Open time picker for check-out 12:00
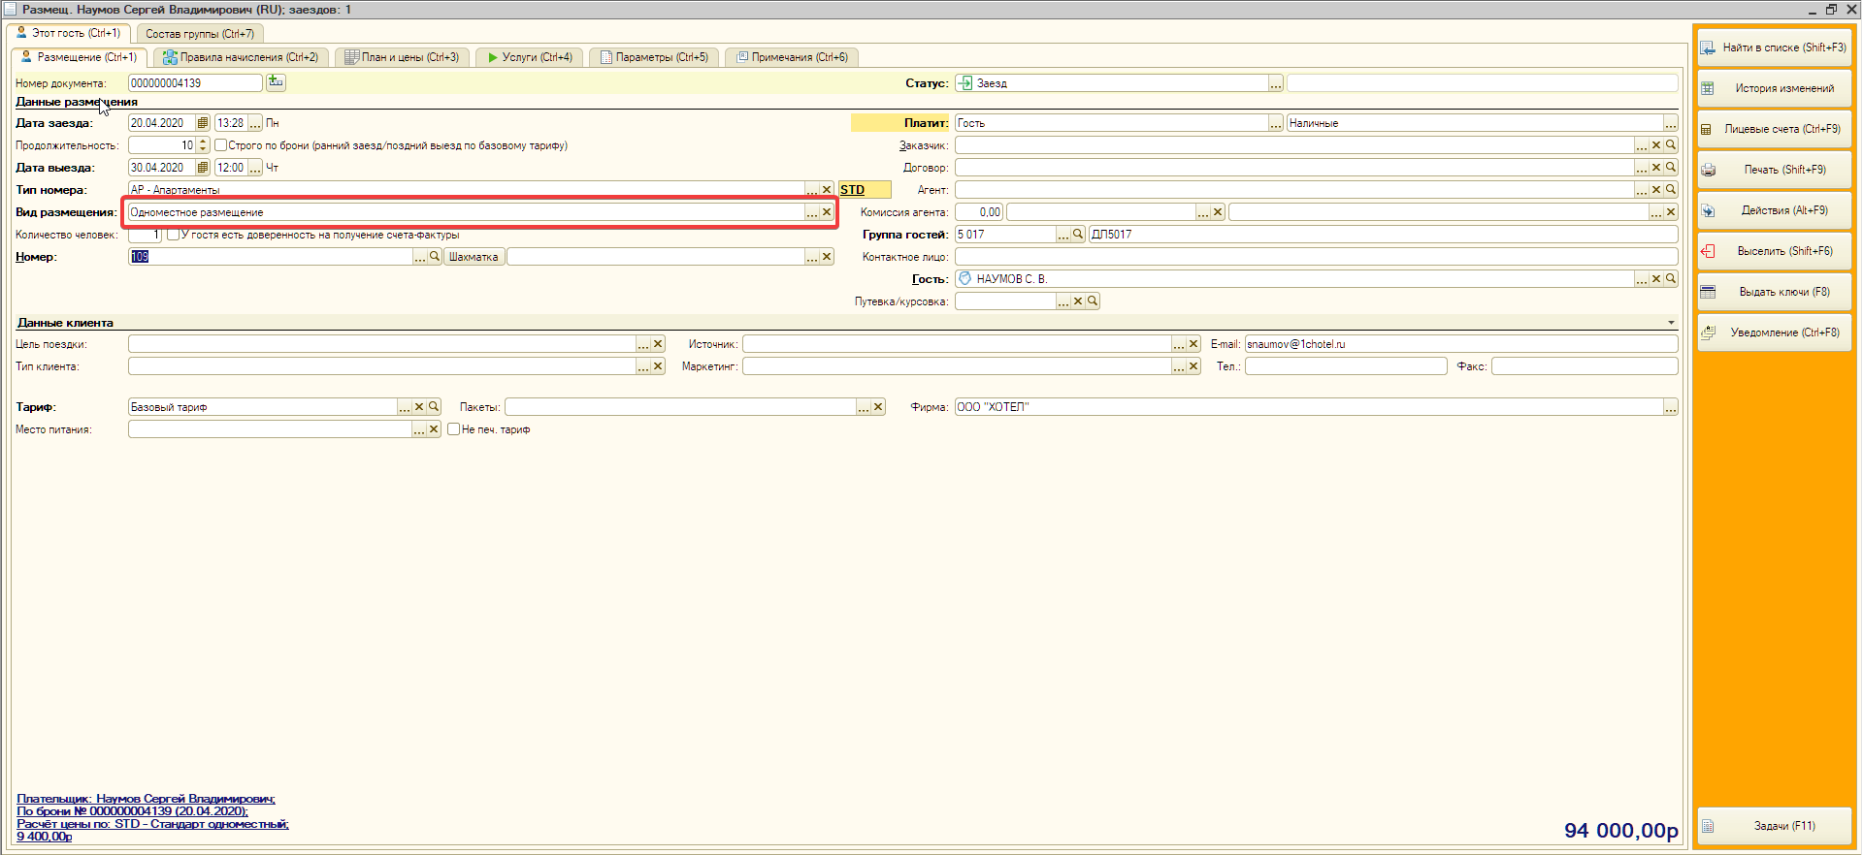Viewport: 1863px width, 855px height. 255,168
